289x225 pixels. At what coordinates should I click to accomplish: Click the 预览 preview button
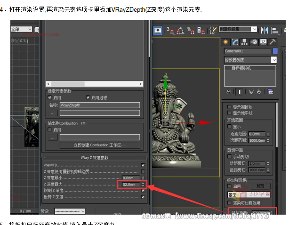coord(260,186)
